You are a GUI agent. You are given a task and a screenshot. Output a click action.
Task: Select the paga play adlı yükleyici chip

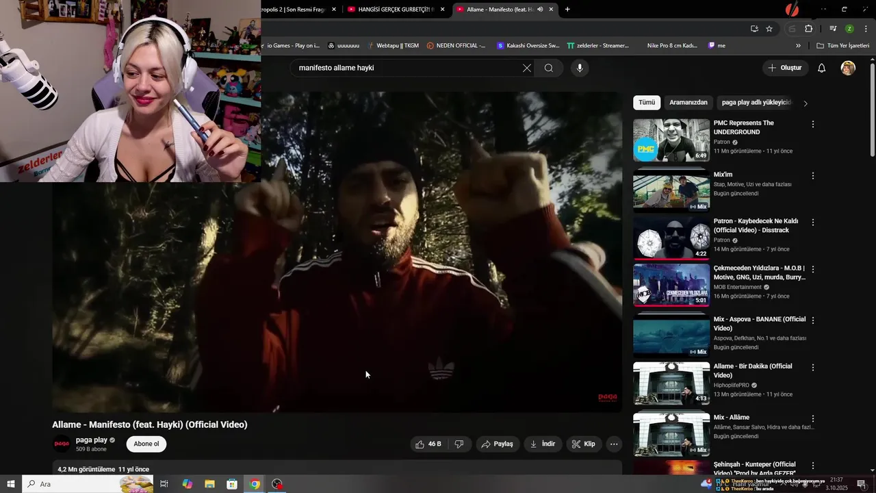(x=756, y=103)
